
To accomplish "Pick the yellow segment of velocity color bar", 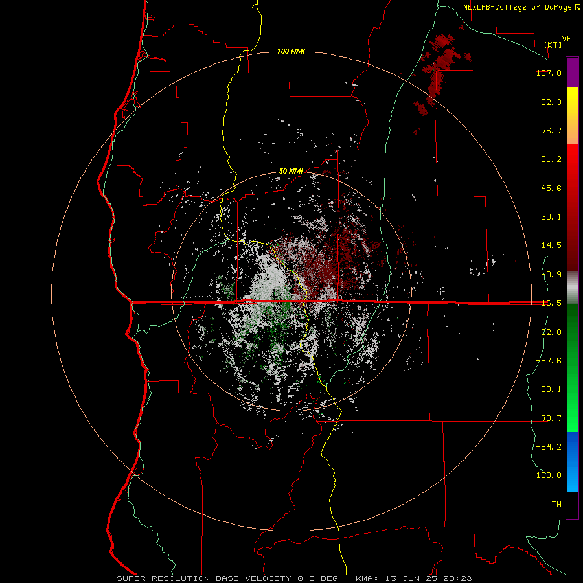I will click(x=572, y=115).
